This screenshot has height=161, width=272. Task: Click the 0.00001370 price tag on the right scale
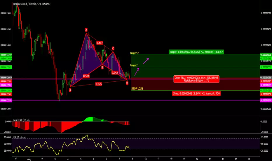click(266, 55)
